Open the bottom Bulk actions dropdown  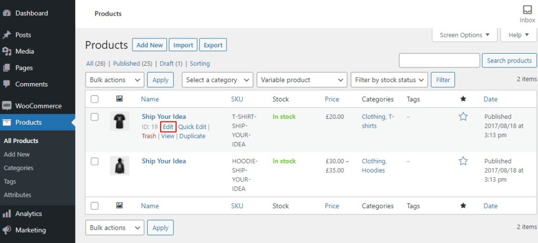(115, 228)
